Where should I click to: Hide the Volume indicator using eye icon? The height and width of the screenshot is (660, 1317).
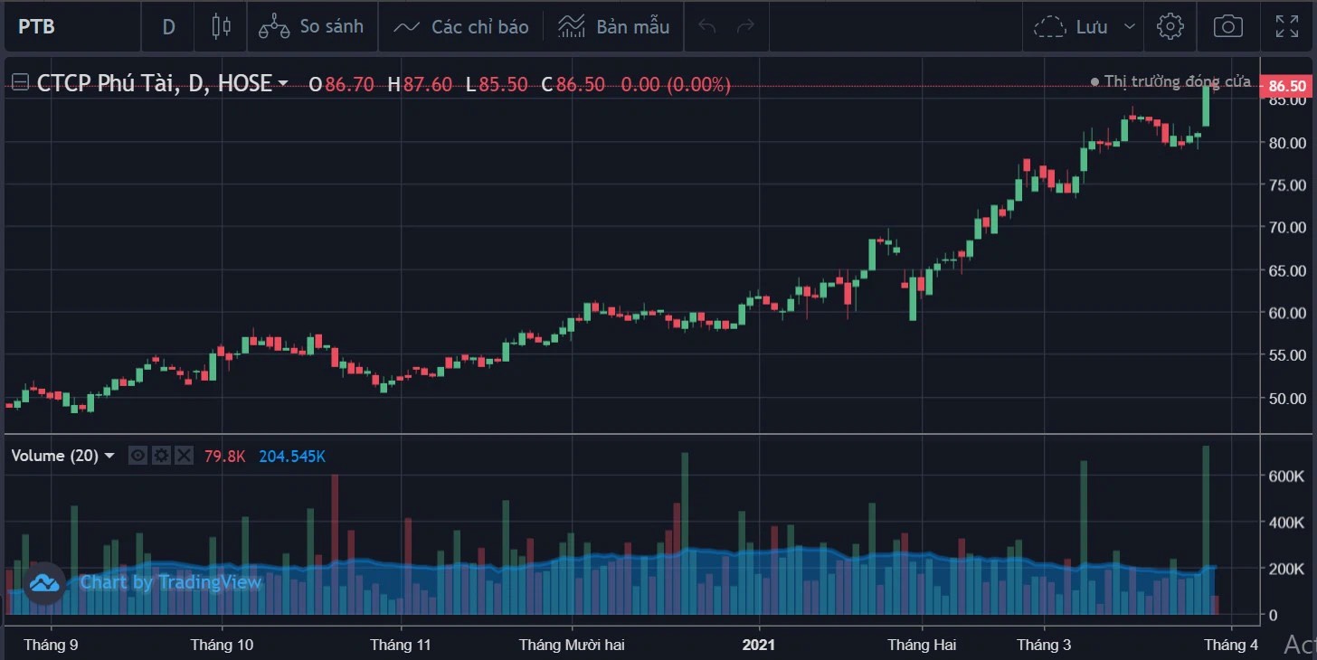137,456
